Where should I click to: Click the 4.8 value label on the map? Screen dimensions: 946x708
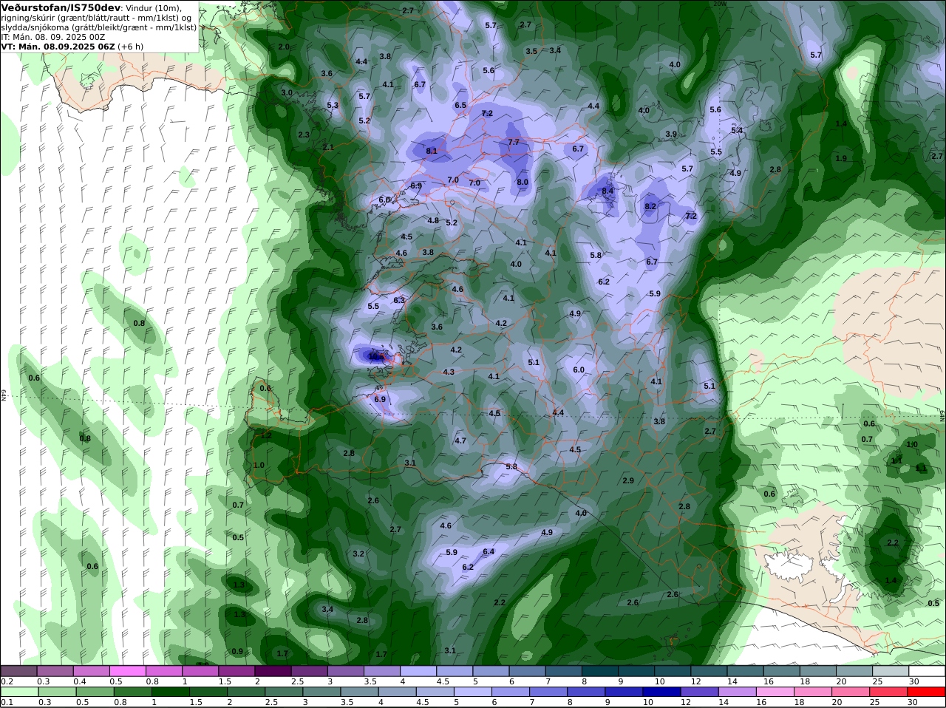(433, 220)
